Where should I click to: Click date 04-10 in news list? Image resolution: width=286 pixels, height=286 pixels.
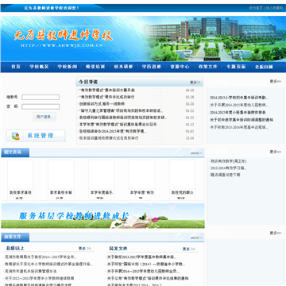pyautogui.click(x=190, y=91)
